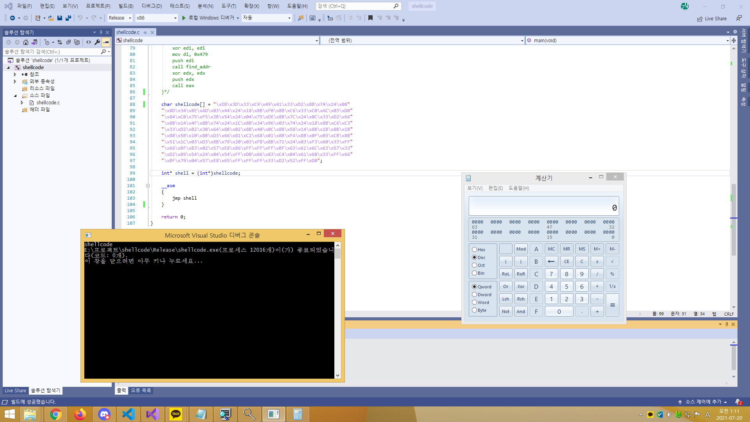
Task: Click the debug console vertical scrollbar thumb
Action: [x=337, y=254]
